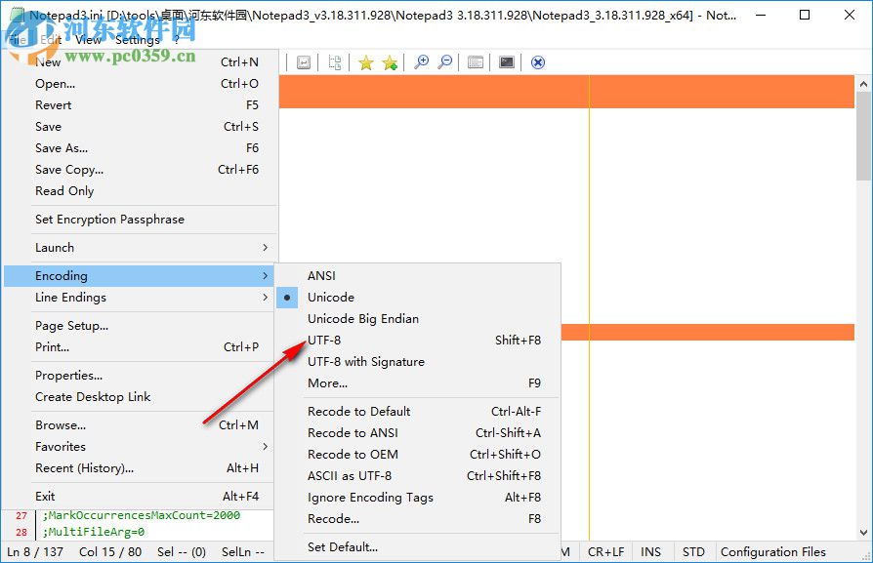Choose UTF-8 with Signature encoding

[x=418, y=362]
